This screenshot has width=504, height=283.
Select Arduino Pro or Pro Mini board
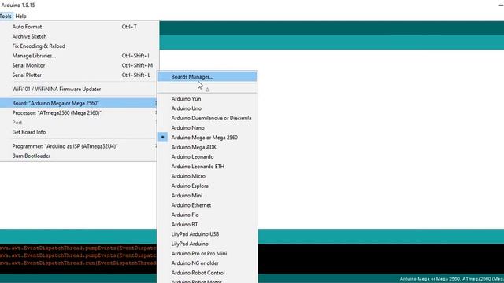pyautogui.click(x=207, y=253)
